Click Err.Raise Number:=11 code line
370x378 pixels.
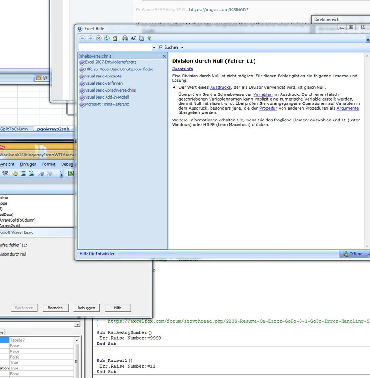127,366
